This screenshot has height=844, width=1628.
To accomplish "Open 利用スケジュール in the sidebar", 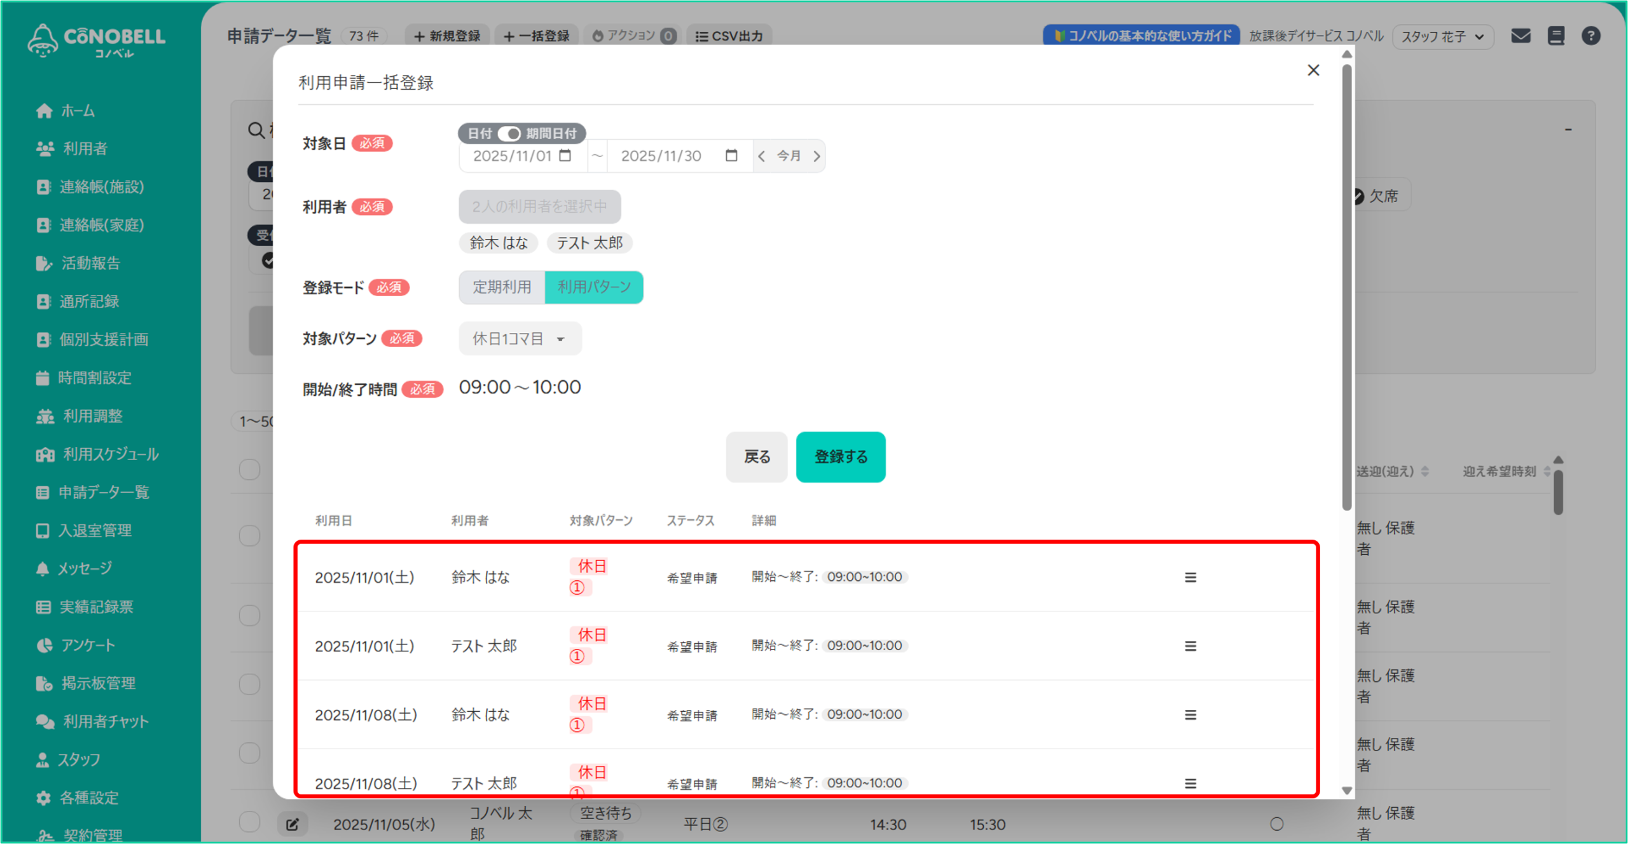I will click(110, 454).
